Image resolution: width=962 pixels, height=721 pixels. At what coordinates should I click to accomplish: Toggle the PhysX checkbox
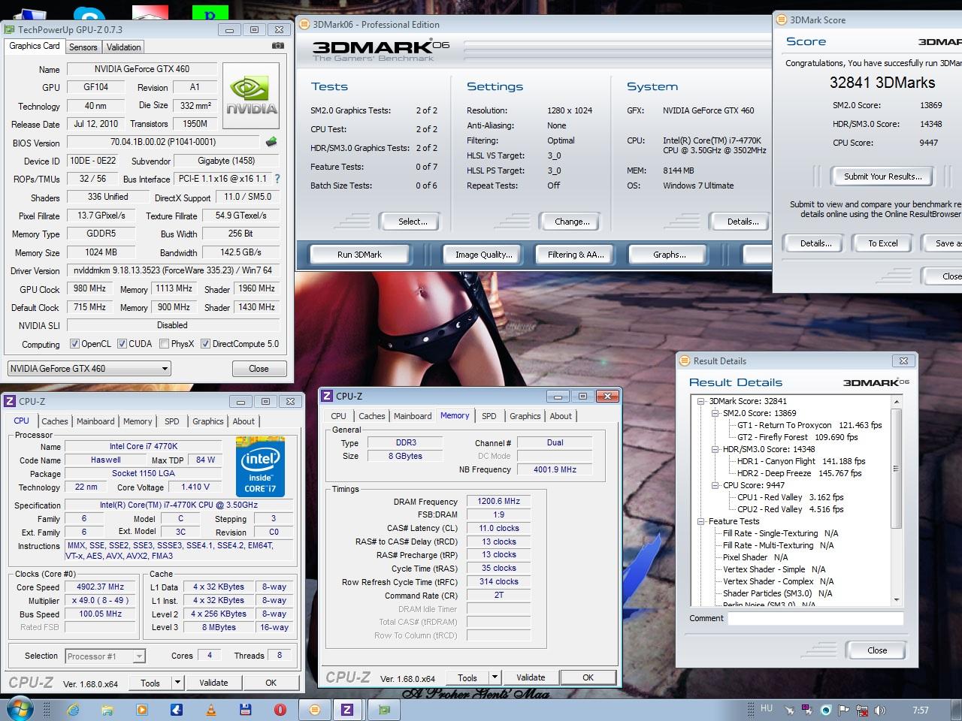point(164,344)
